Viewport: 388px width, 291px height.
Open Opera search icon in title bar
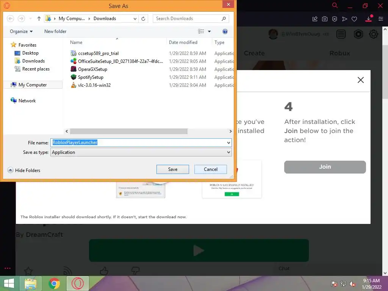335,5
